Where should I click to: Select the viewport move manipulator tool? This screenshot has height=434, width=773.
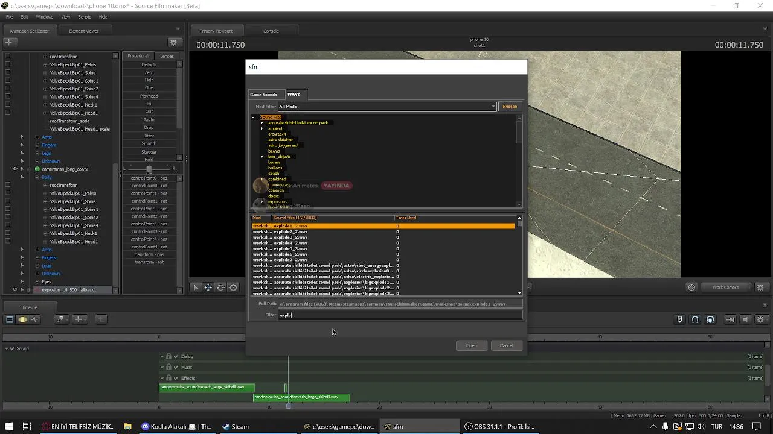pyautogui.click(x=208, y=288)
